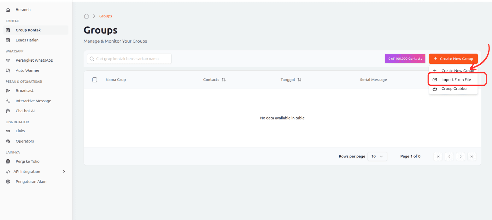Sort the table by Tanggal column

click(x=299, y=80)
